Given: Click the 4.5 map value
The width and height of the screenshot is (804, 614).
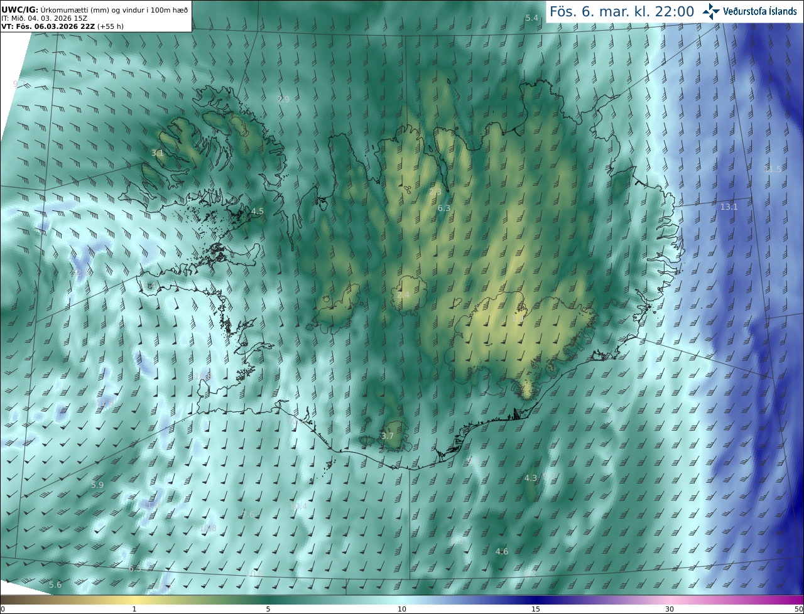Looking at the screenshot, I should tap(258, 212).
